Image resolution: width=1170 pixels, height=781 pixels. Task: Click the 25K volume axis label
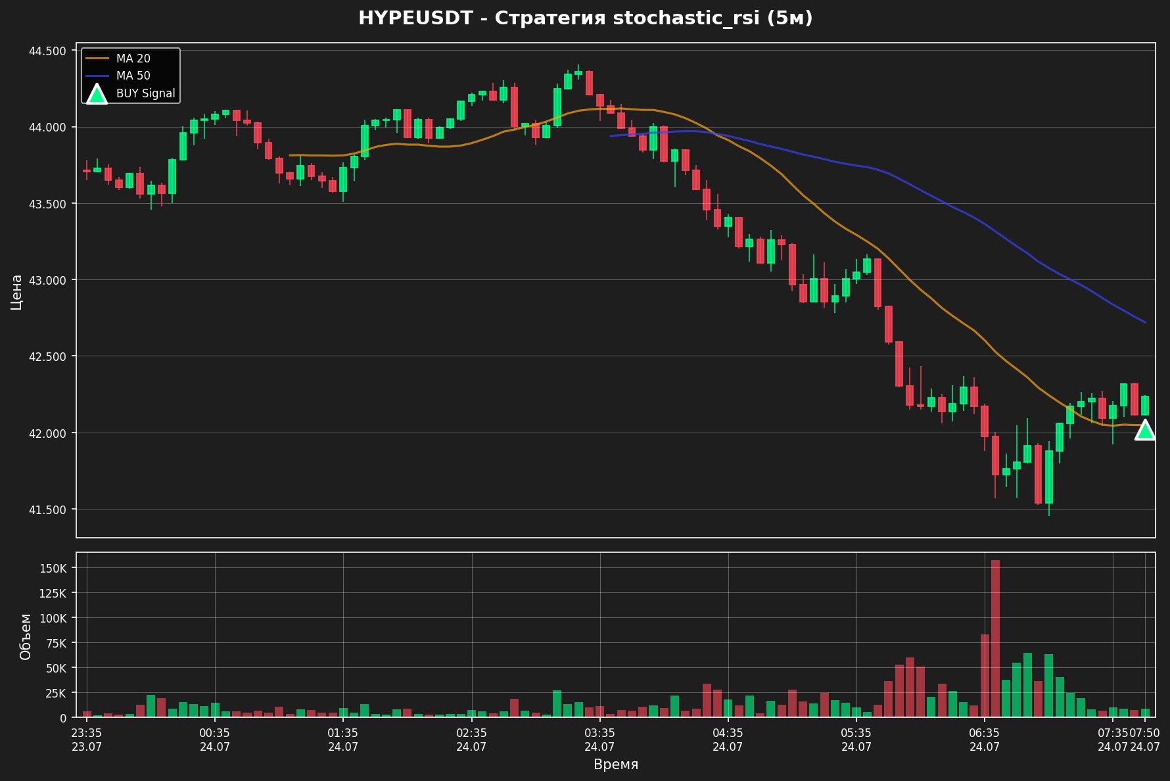(56, 693)
